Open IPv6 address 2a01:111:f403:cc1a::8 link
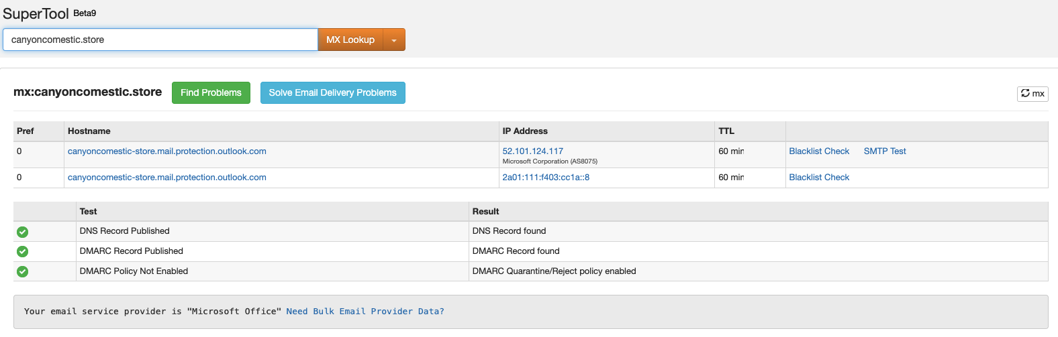1058x337 pixels. [x=546, y=178]
